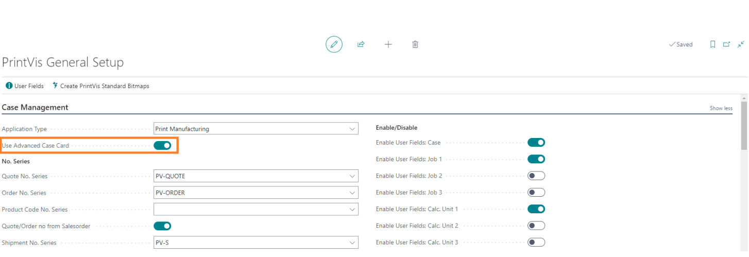Click the Saved status indicator
The image size is (749, 257).
pos(680,45)
